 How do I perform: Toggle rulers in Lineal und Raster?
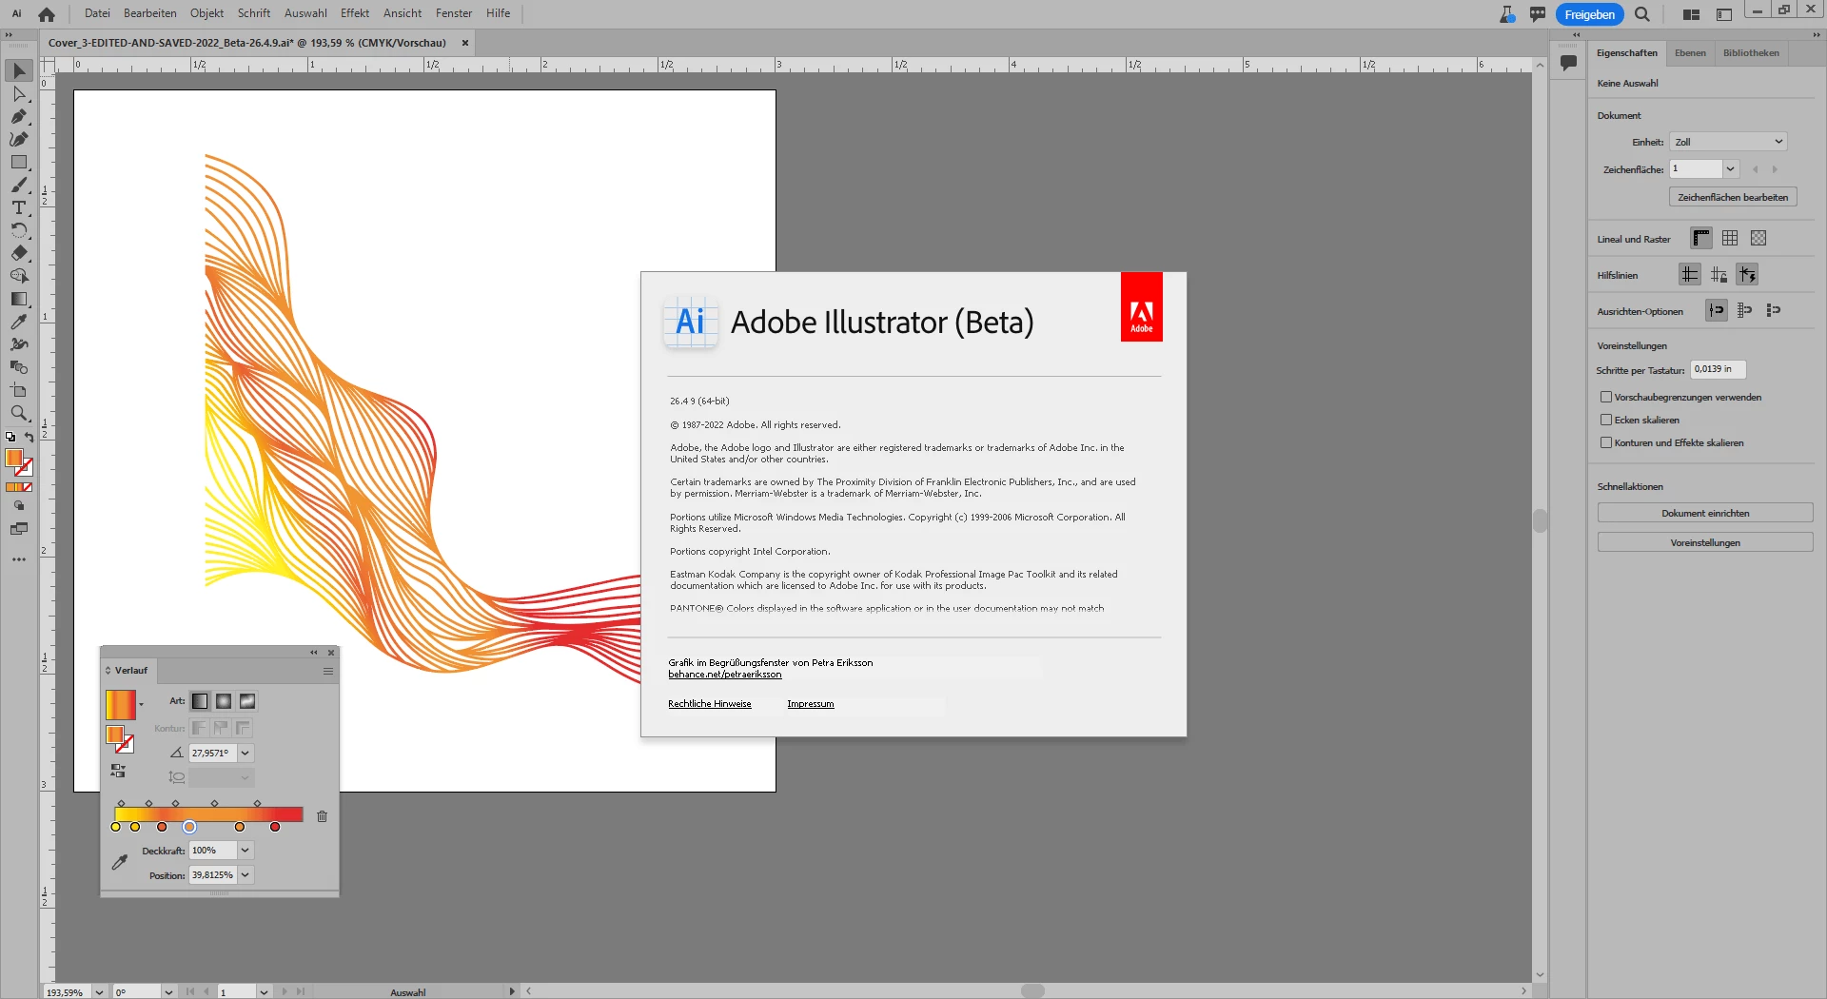click(x=1701, y=238)
